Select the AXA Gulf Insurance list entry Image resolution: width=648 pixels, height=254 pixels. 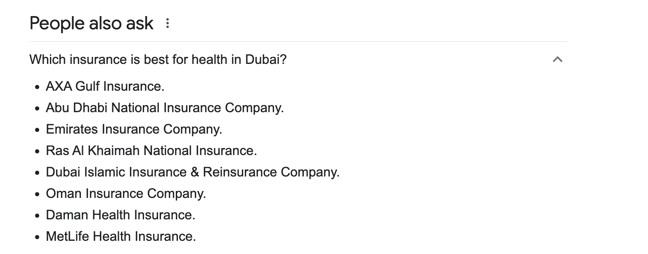(x=105, y=86)
